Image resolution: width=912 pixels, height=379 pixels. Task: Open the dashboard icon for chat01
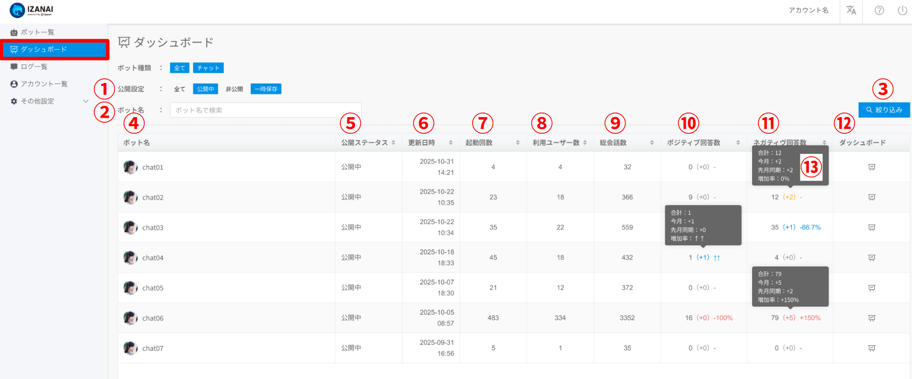pos(872,167)
